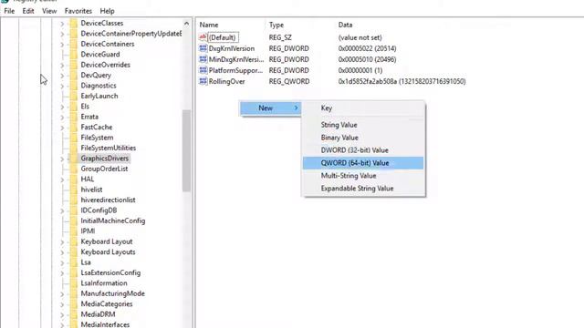Click the FileSystem folder icon

[x=73, y=138]
